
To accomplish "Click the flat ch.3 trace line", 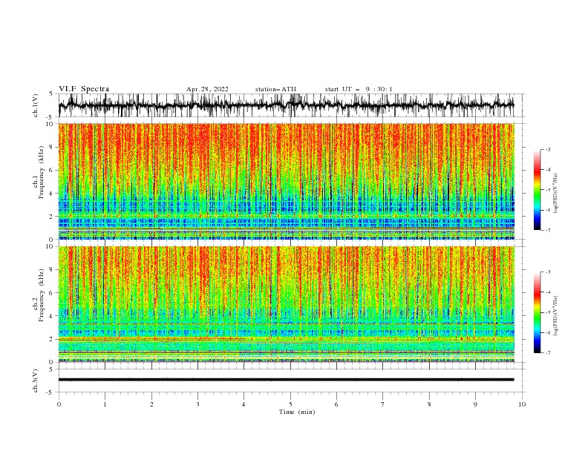I will 287,380.
